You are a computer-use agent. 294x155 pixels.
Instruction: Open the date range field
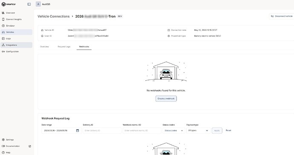(x=61, y=131)
